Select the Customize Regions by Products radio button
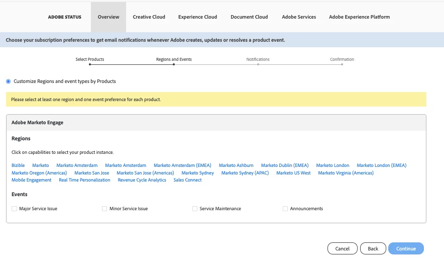Screen dimensions: 444x263 pyautogui.click(x=8, y=81)
